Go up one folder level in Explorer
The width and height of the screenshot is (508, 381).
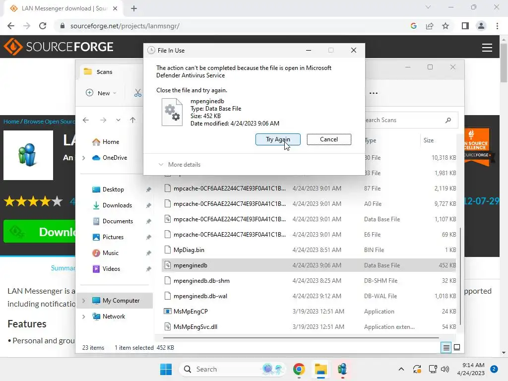point(132,120)
